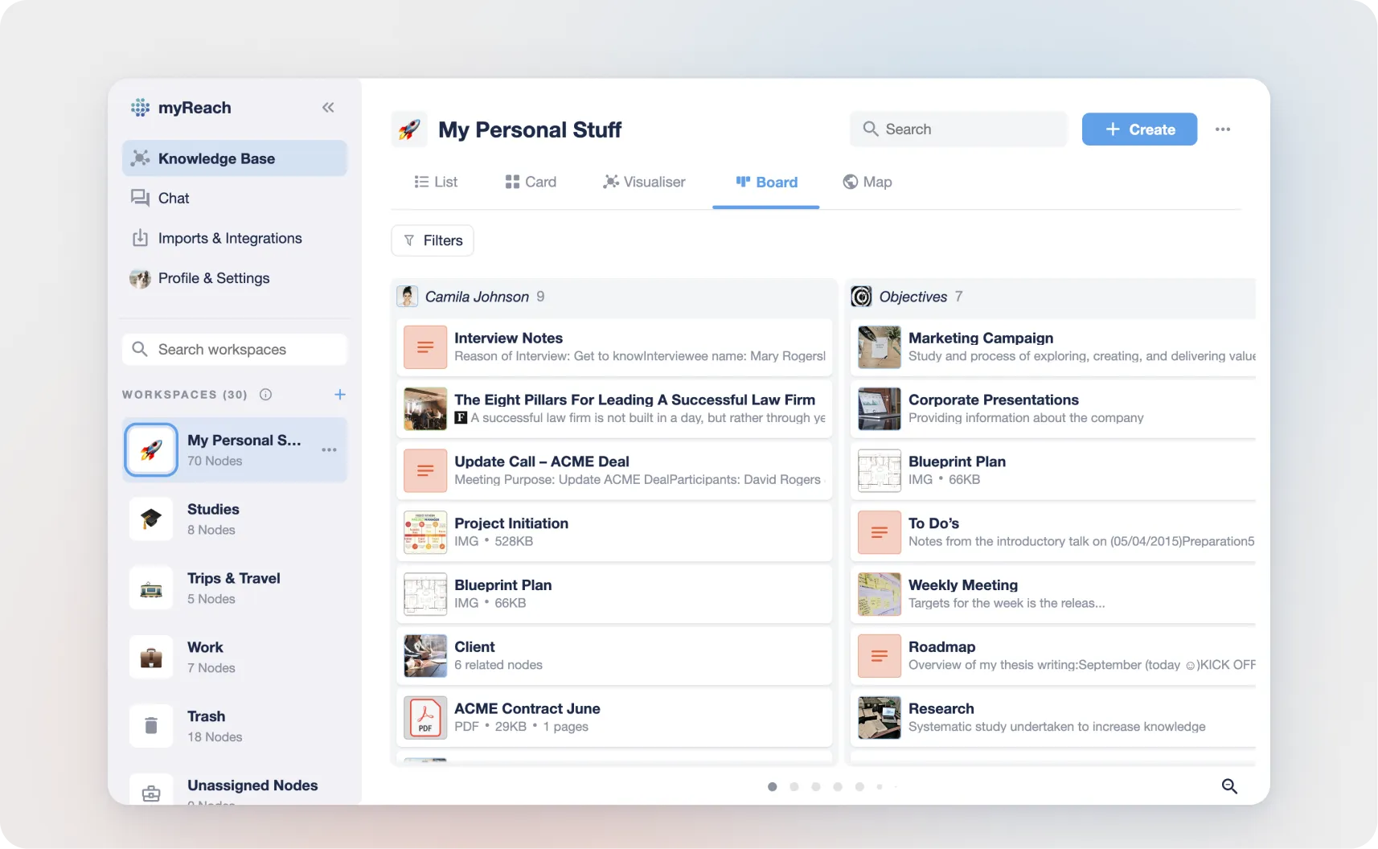Click the Create button
The width and height of the screenshot is (1378, 849).
(x=1139, y=129)
